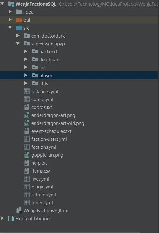The height and width of the screenshot is (233, 159).
Task: Collapse the server.wenjapvp package arrow
Action: point(18,44)
